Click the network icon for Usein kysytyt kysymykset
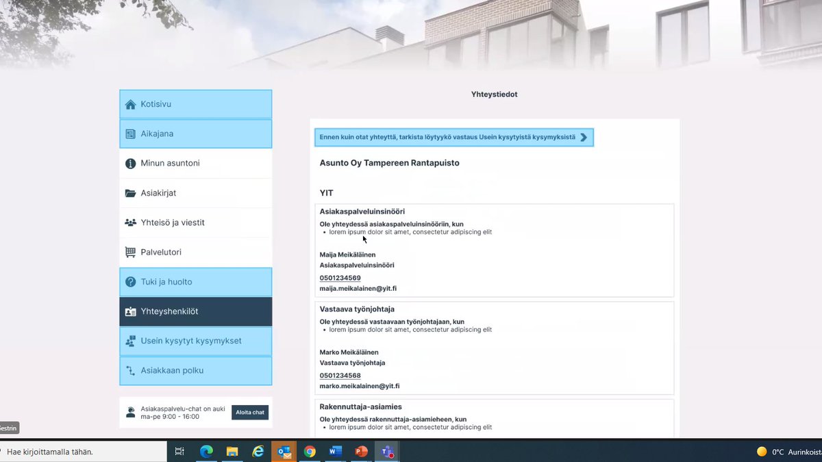 (x=130, y=341)
